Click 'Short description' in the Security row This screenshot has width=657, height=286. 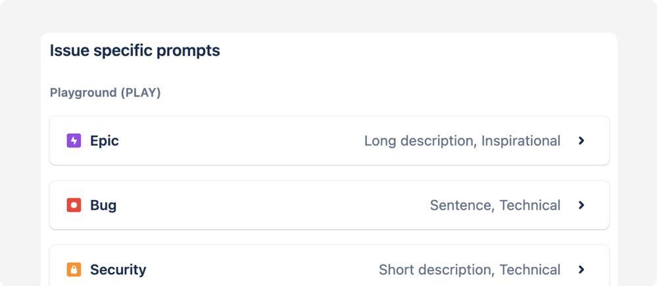(x=435, y=270)
